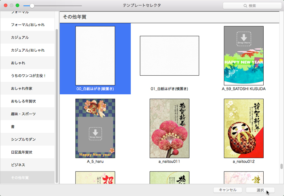Open the フォーマル/おしゃれ category
Screen dimensions: 284x196
(28, 25)
